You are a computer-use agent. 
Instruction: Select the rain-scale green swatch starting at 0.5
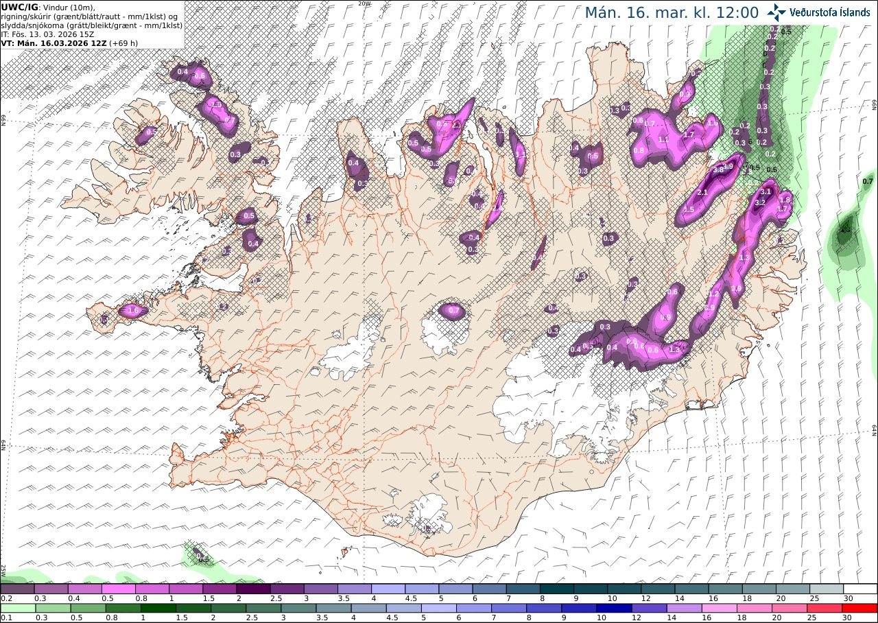coord(88,608)
